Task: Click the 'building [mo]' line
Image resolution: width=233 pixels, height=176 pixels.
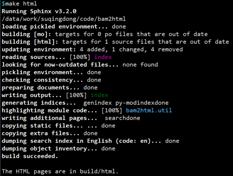Action: point(105,34)
